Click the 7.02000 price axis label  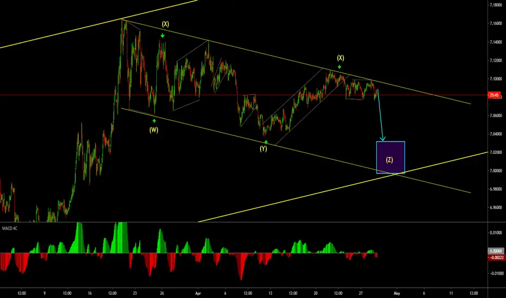click(495, 152)
